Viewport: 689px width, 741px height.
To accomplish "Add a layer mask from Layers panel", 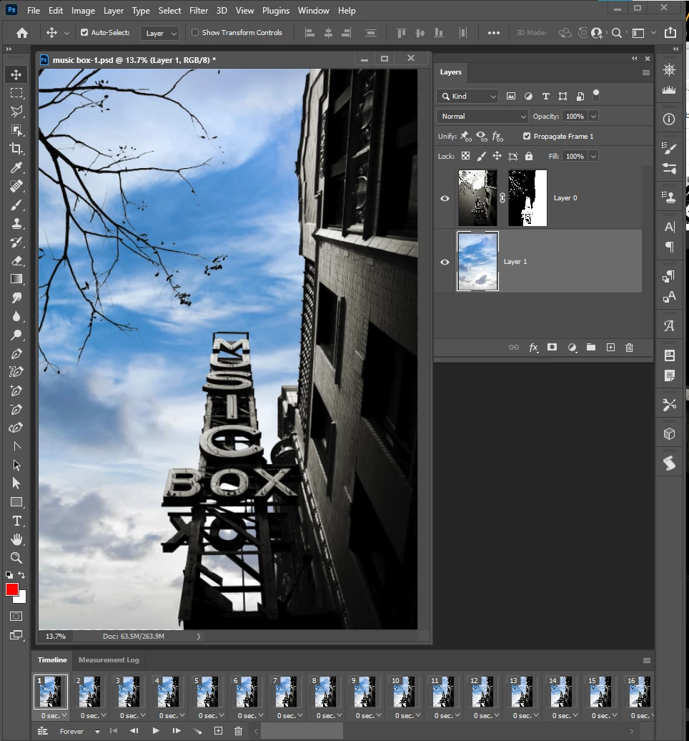I will click(x=552, y=348).
